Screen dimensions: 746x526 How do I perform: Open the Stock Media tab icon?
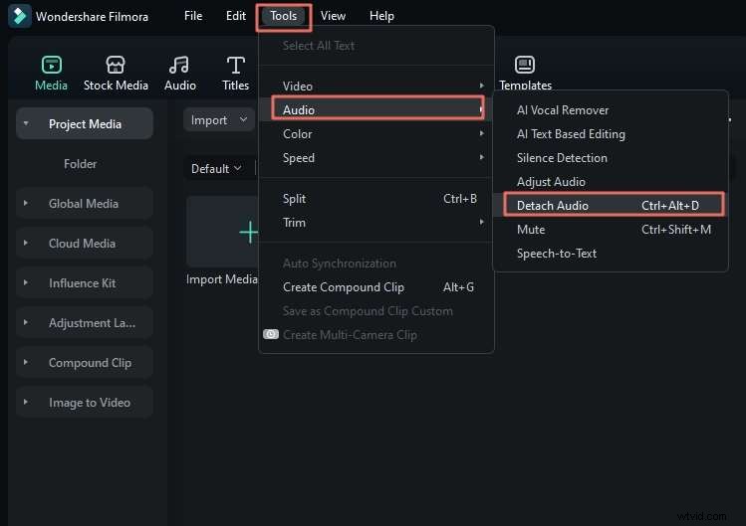pyautogui.click(x=116, y=66)
